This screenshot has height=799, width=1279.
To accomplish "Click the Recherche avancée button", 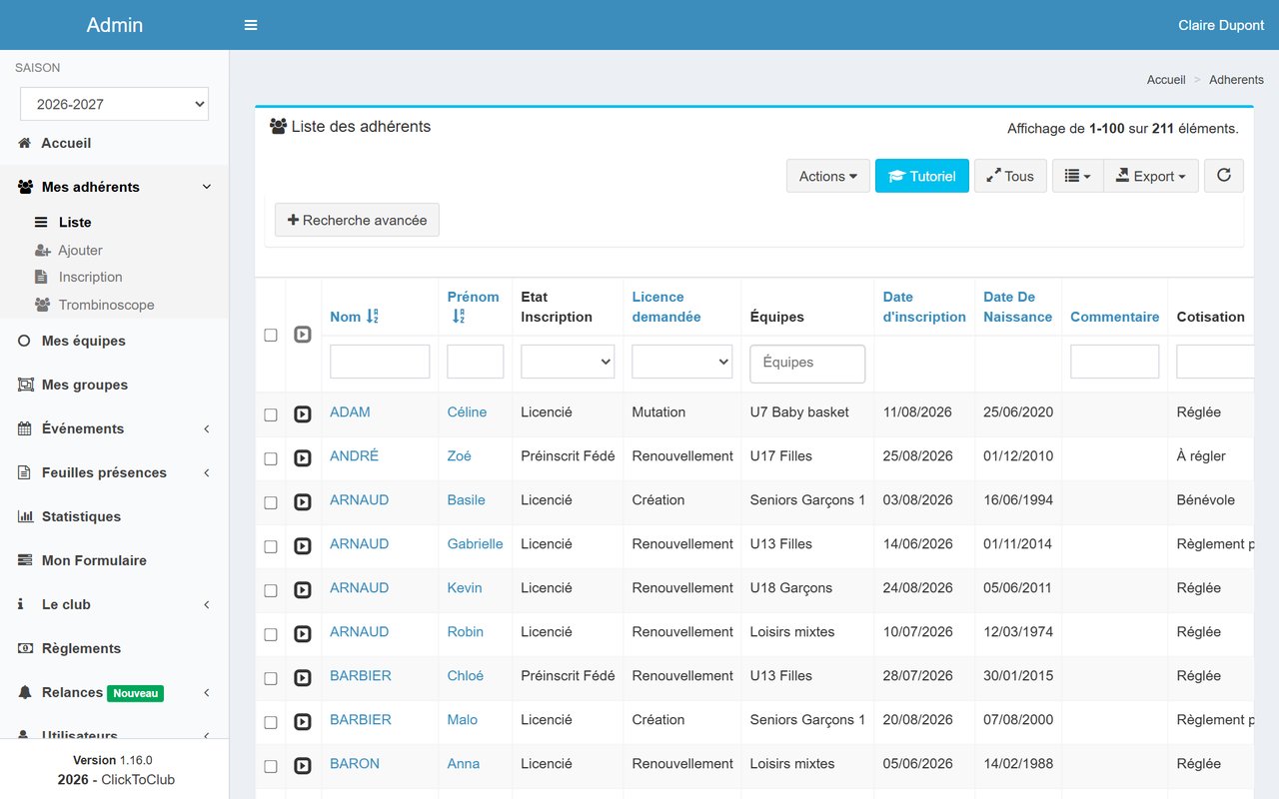I will (358, 220).
